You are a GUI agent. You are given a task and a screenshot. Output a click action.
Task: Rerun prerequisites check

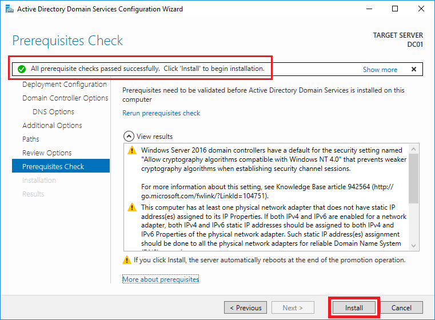coord(161,113)
